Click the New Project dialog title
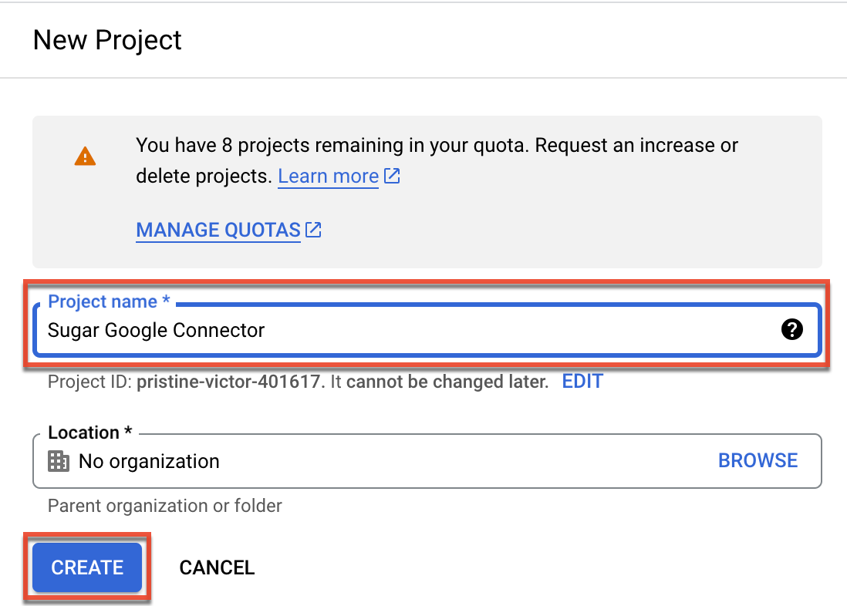847x606 pixels. point(107,40)
